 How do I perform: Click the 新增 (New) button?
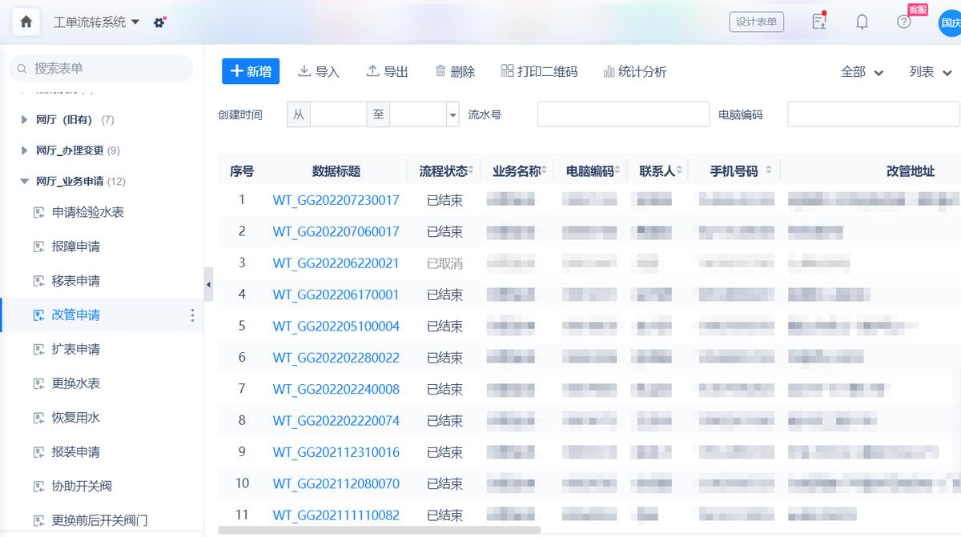(251, 71)
